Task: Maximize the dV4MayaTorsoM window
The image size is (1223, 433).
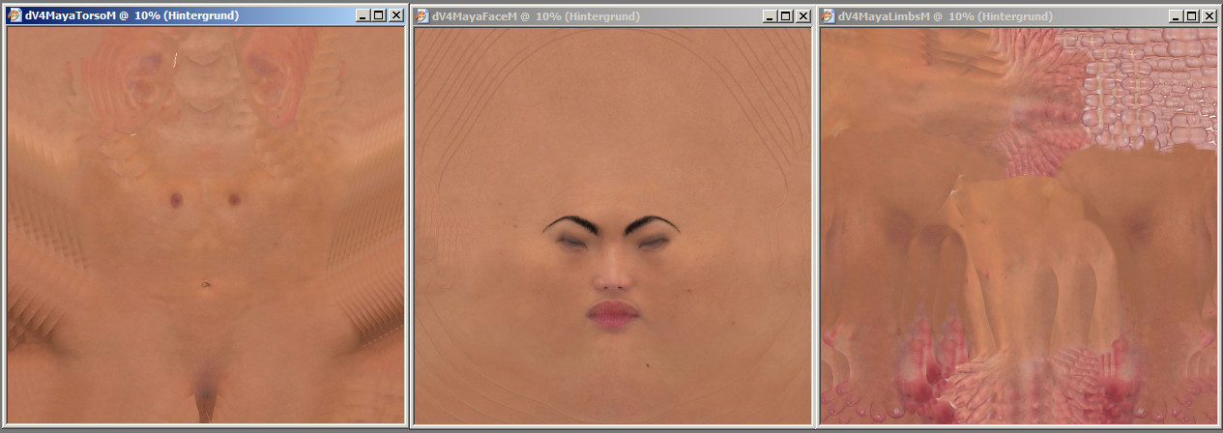Action: [x=378, y=16]
